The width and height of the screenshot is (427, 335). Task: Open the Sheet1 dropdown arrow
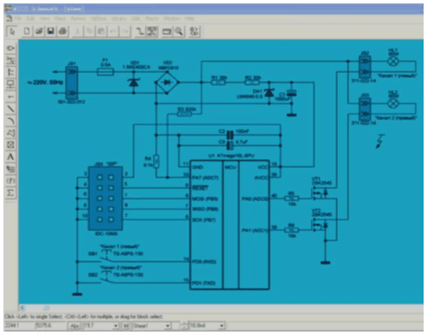coord(167,326)
